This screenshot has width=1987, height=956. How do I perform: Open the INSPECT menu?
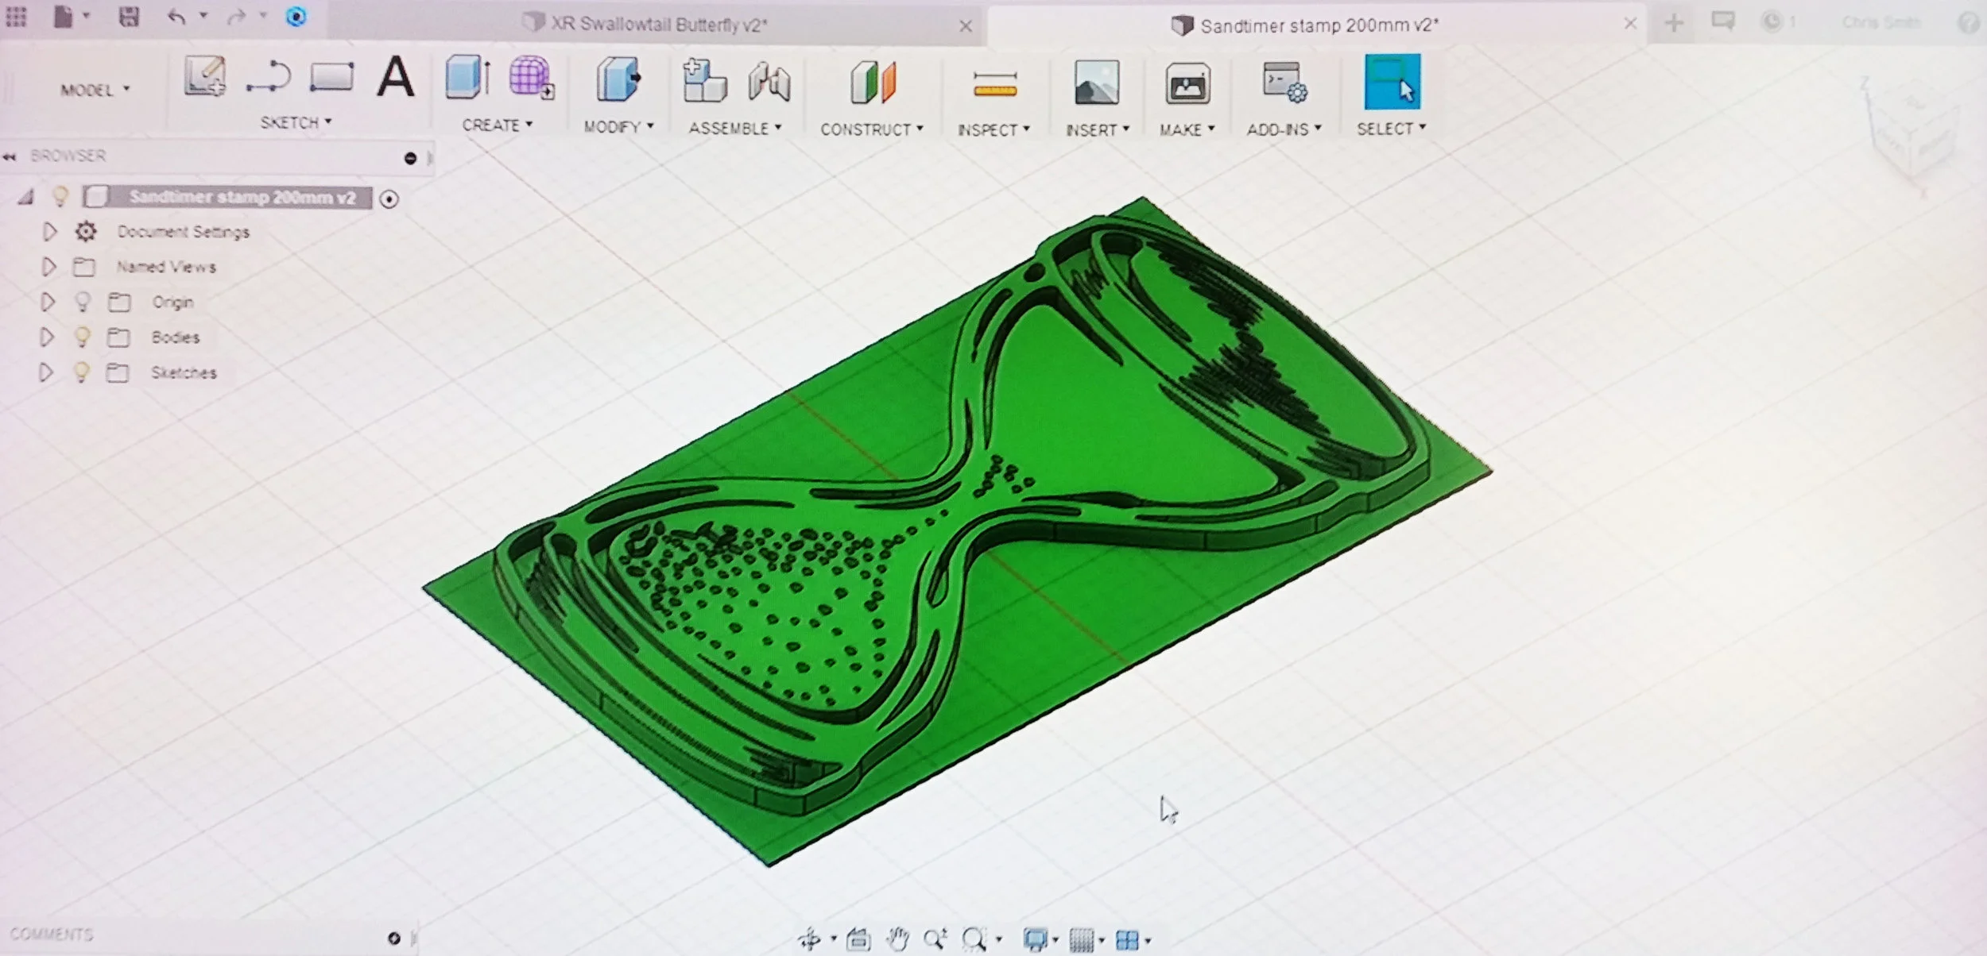tap(993, 129)
